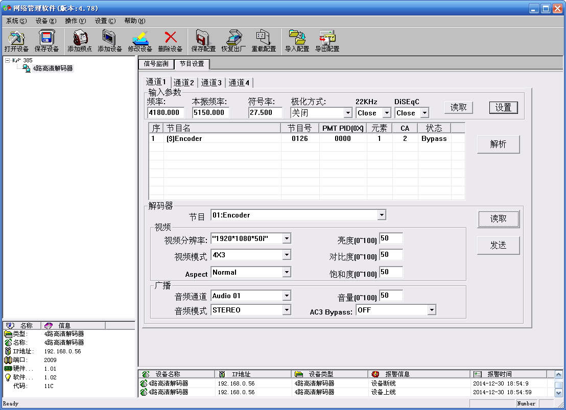Viewport: 566px width, 410px height.
Task: Click the 符号率 input field
Action: coord(265,113)
